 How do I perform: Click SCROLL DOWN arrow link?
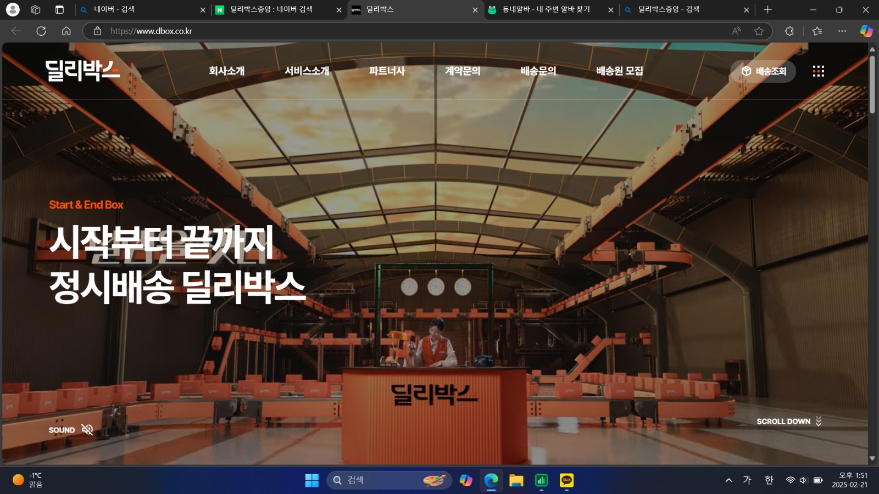[789, 421]
